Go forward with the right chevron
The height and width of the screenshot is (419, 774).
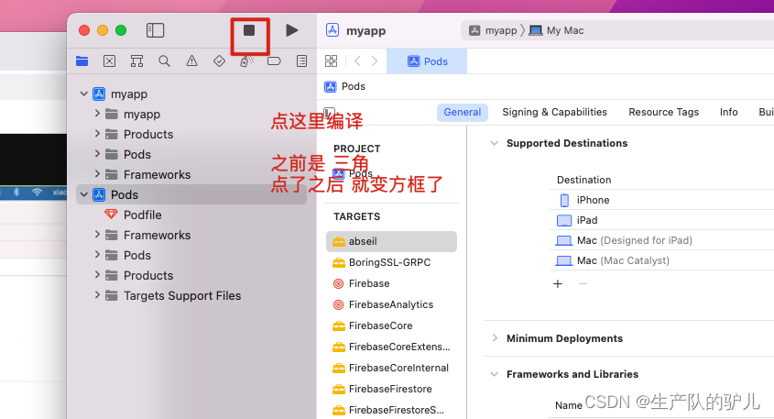375,61
